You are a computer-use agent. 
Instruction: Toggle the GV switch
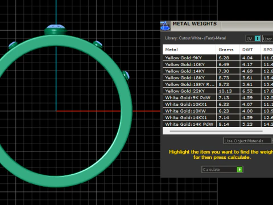tap(253, 39)
